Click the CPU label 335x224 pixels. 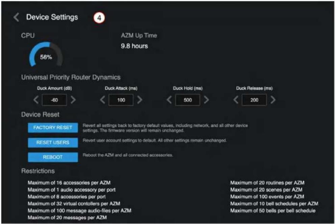(28, 35)
